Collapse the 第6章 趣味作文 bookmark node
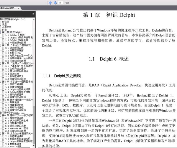This screenshot has width=177, height=148. click(x=1, y=115)
